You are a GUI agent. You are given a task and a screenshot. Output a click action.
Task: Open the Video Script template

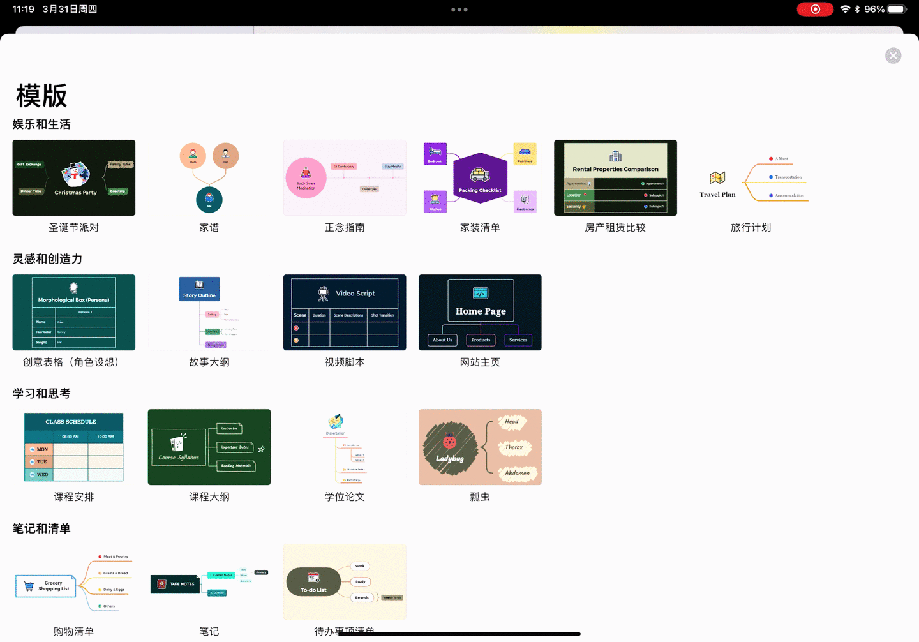(345, 312)
